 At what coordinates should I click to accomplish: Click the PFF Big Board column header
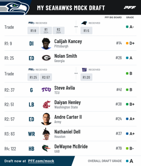(x=113, y=17)
